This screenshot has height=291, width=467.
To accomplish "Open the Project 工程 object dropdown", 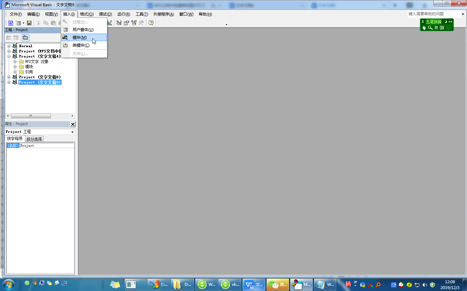I will (x=72, y=132).
